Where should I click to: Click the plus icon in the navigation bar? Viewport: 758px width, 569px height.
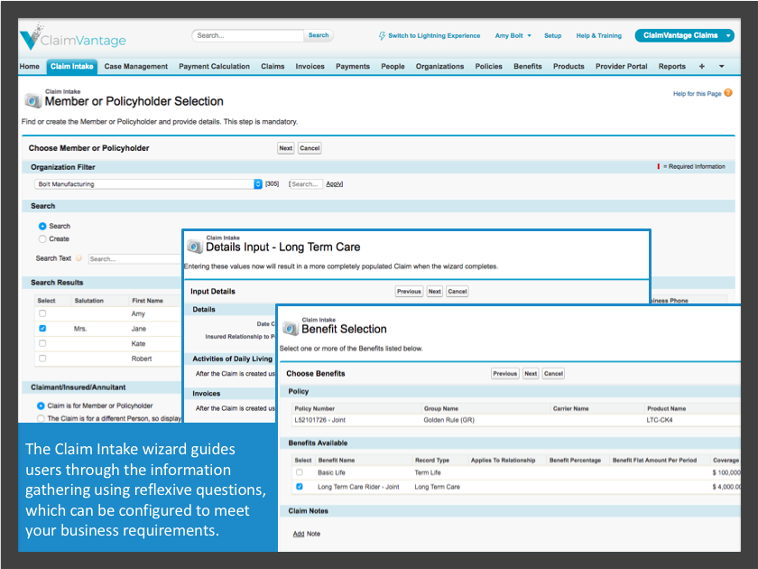coord(701,66)
